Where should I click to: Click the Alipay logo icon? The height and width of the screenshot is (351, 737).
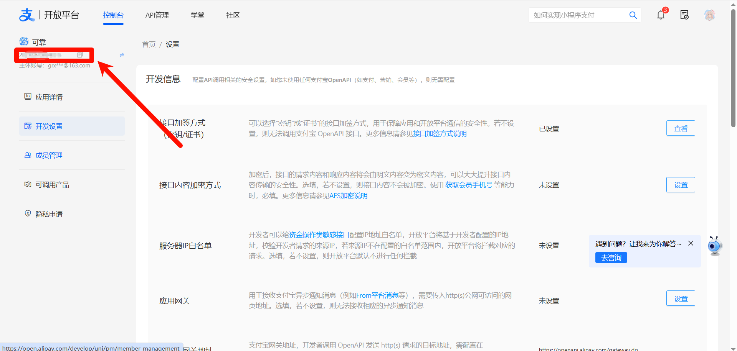coord(26,15)
